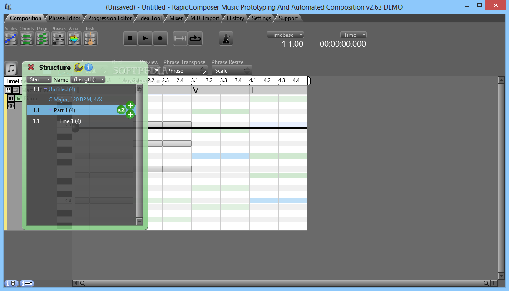Toggle the piano keyboard view icon
Viewport: 509px width, 291px height.
click(8, 90)
